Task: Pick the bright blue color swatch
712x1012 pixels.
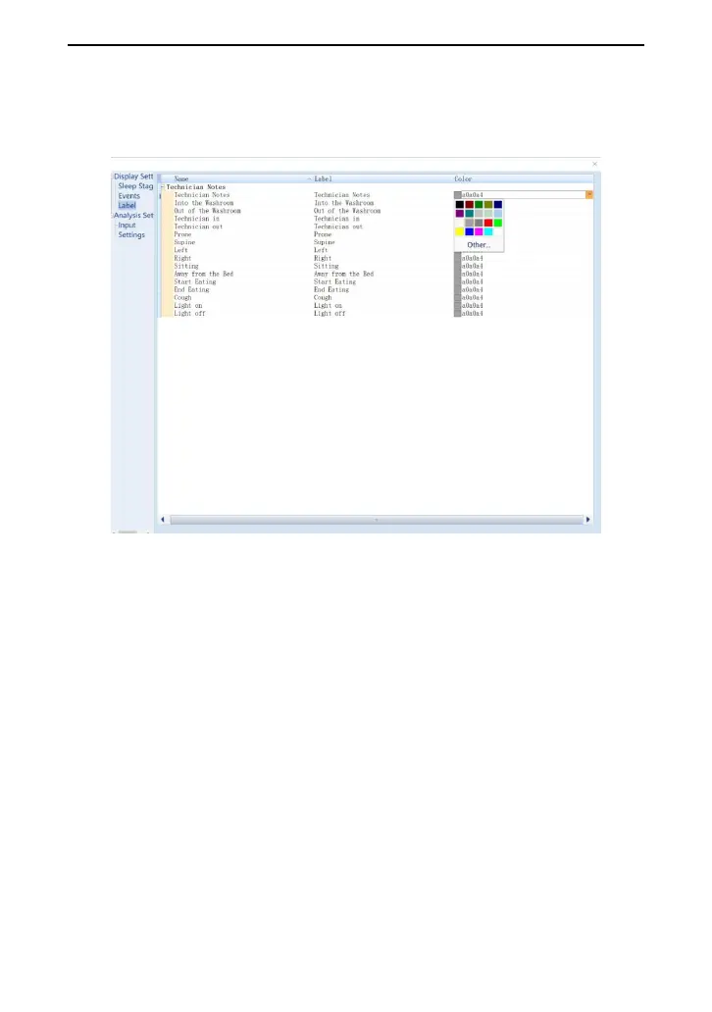Action: coord(470,231)
